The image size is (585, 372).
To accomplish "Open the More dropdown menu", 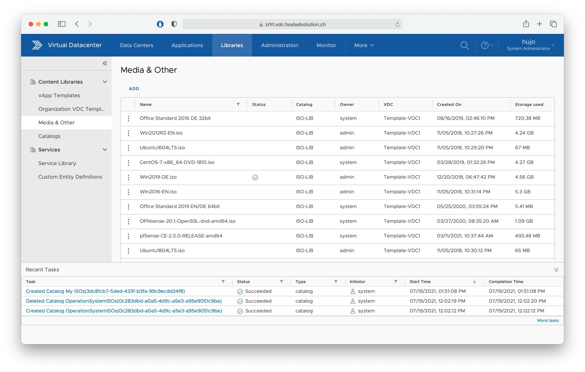I will [364, 45].
